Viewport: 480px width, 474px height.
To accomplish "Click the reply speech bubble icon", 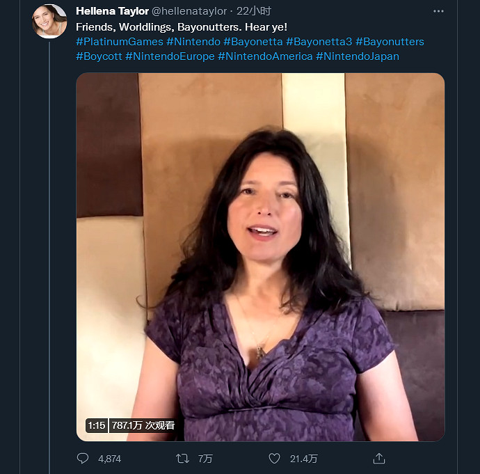I will click(83, 459).
